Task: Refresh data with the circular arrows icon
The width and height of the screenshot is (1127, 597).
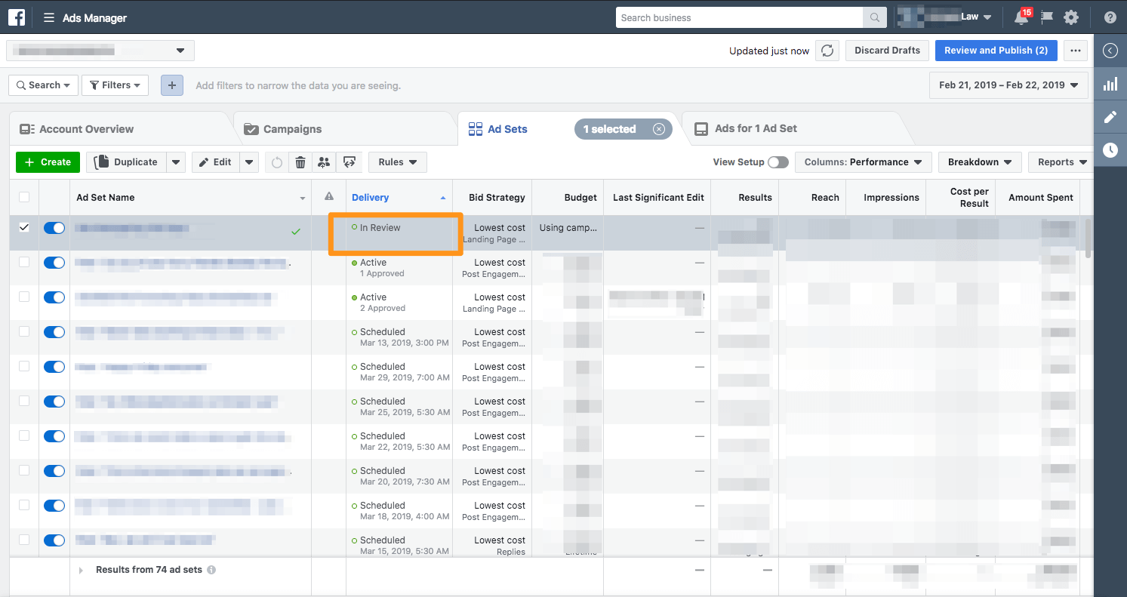Action: point(827,51)
